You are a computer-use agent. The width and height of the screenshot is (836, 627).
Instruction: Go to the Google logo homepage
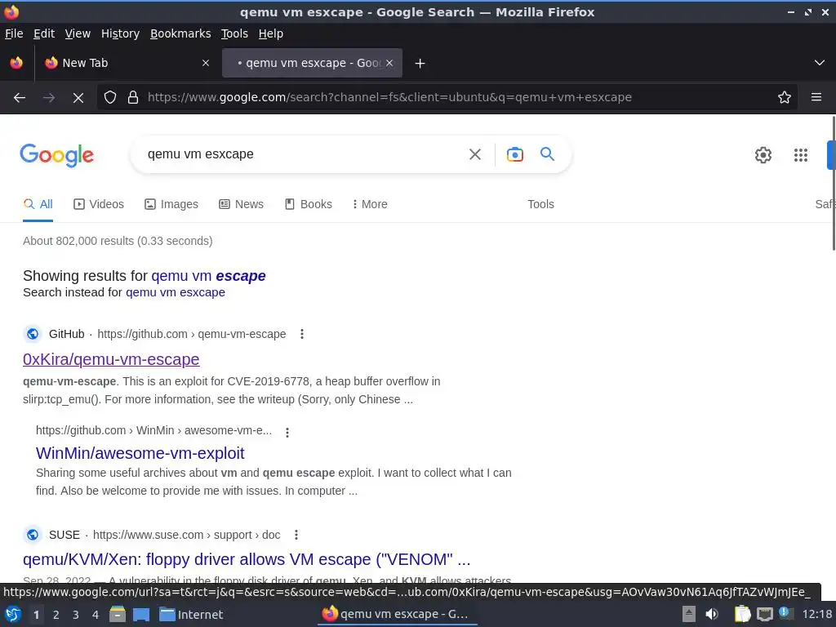coord(56,155)
